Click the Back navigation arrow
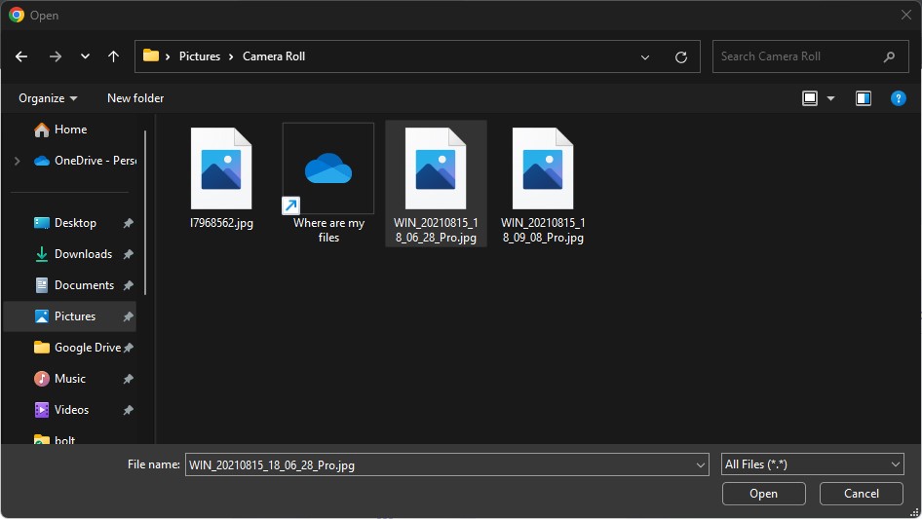 tap(21, 56)
